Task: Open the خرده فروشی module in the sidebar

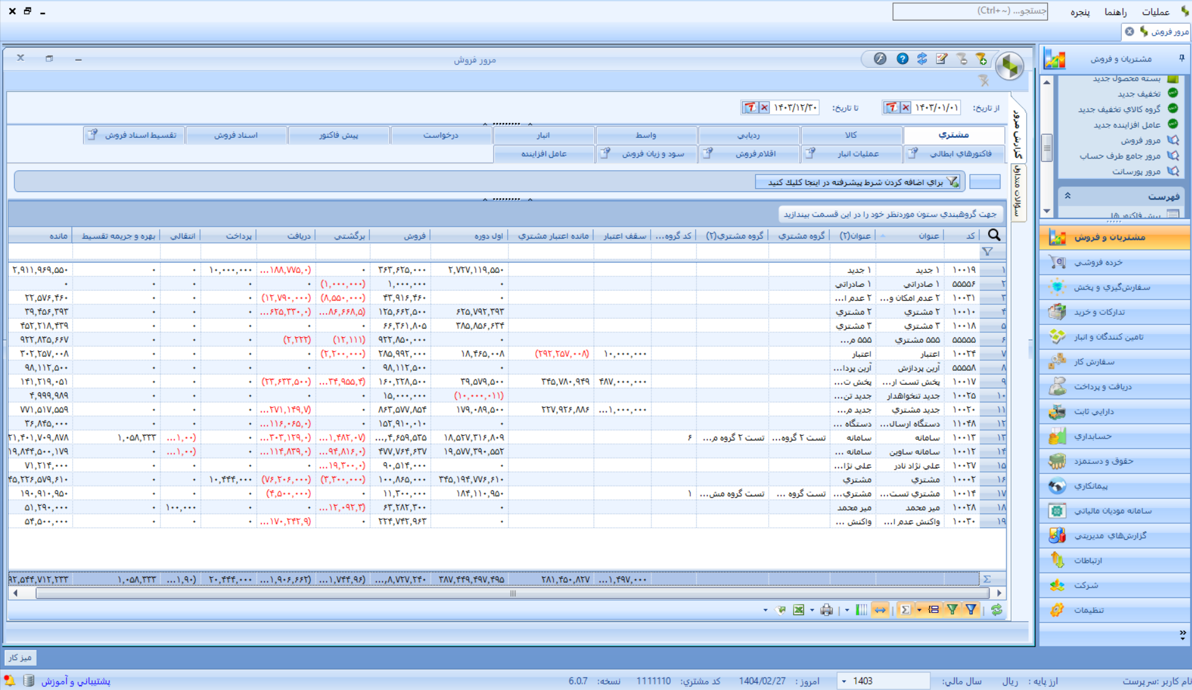Action: coord(1114,262)
